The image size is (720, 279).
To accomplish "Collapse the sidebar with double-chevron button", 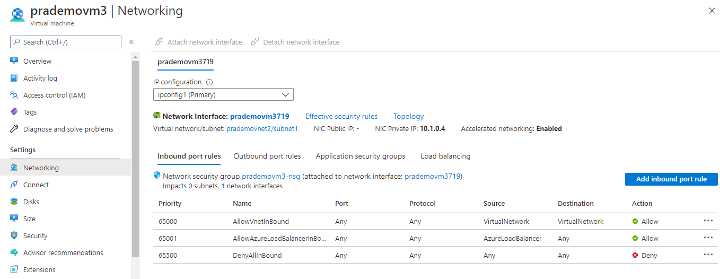I will click(x=131, y=42).
